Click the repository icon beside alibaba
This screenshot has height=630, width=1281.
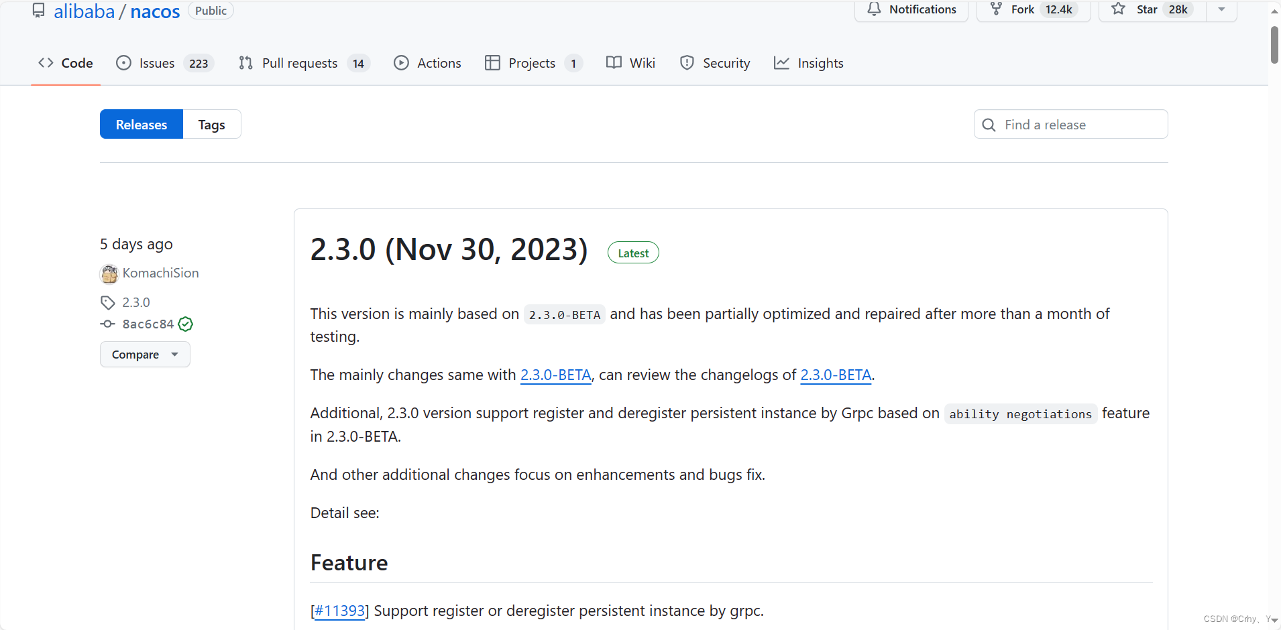39,10
